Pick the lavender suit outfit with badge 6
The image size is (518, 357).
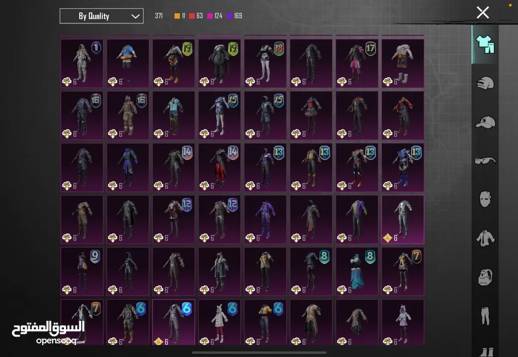(x=174, y=323)
